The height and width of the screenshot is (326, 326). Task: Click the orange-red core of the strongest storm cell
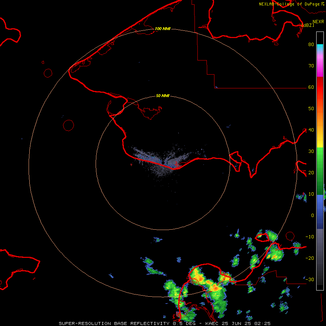pyautogui.click(x=215, y=288)
